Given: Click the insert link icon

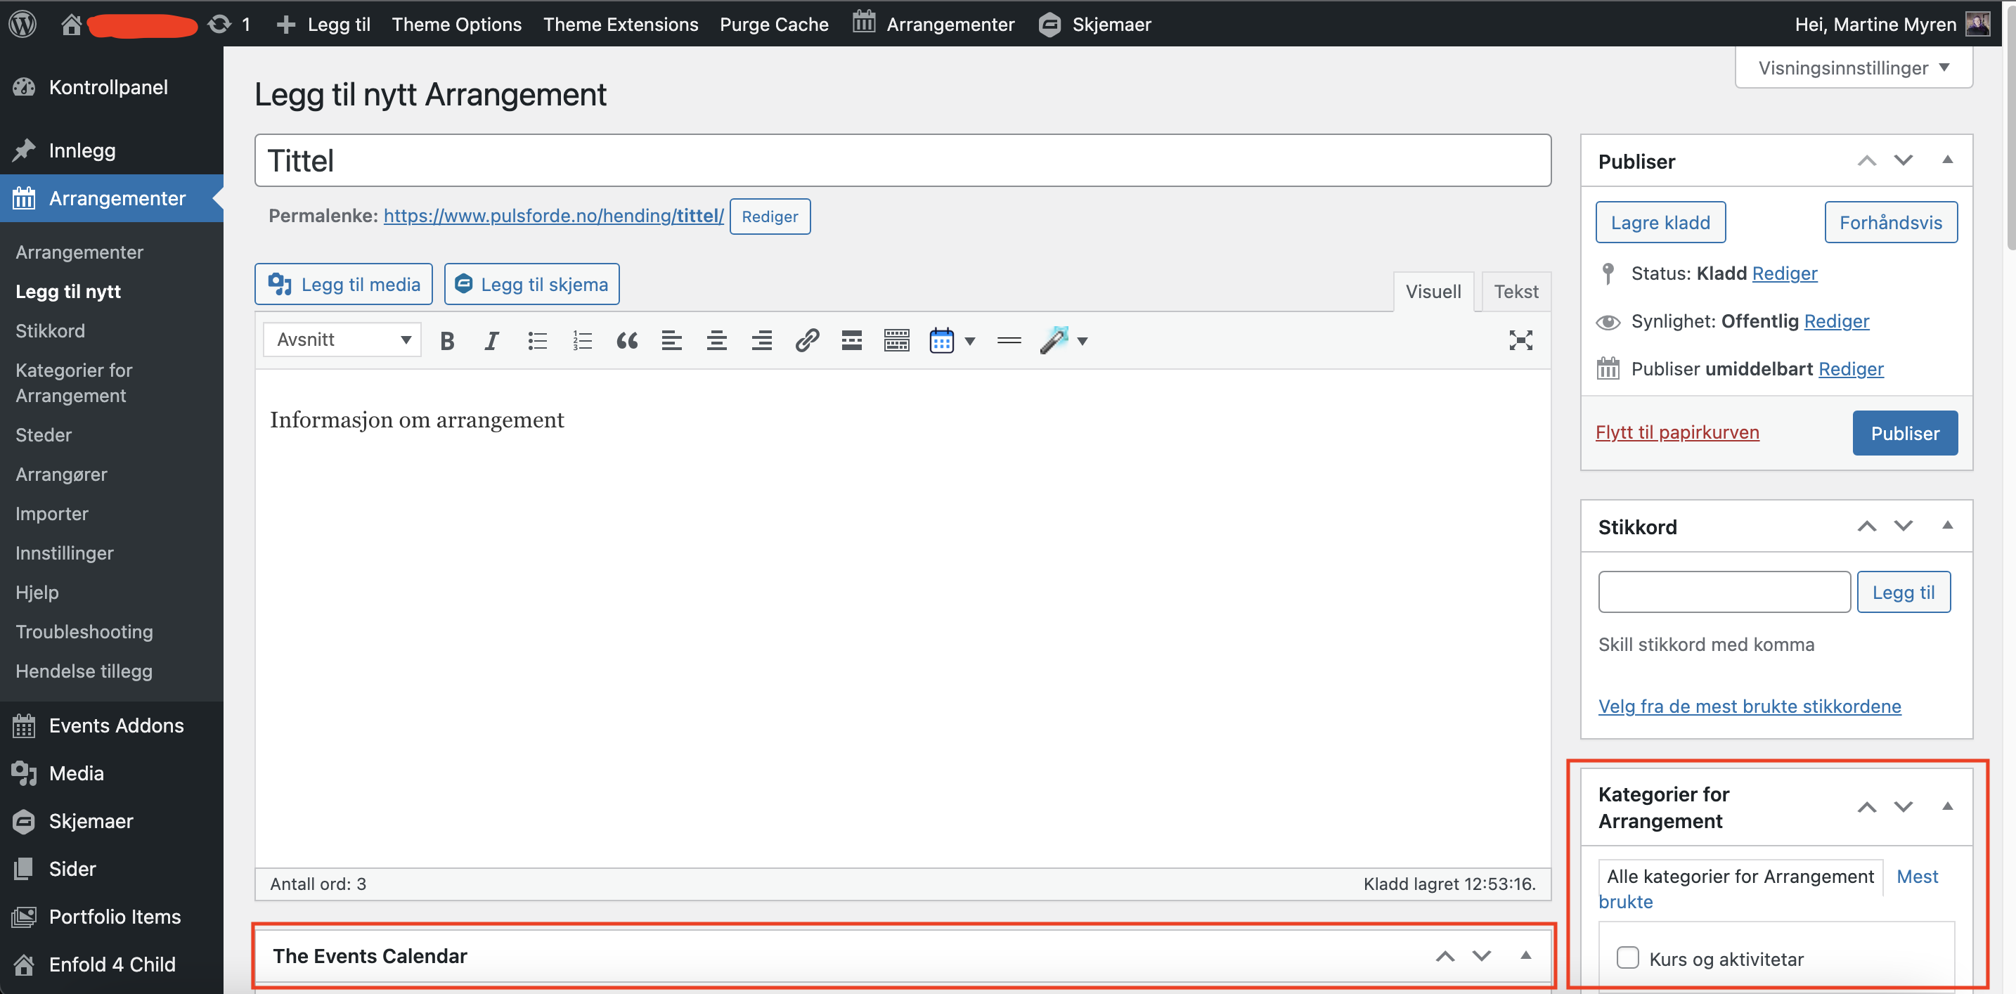Looking at the screenshot, I should click(807, 340).
